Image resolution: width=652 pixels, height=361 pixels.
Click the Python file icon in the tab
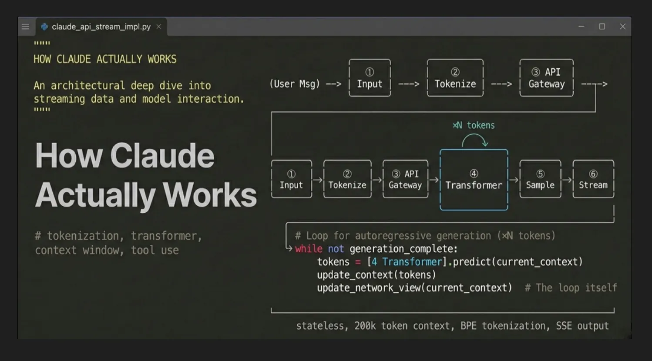(x=44, y=27)
